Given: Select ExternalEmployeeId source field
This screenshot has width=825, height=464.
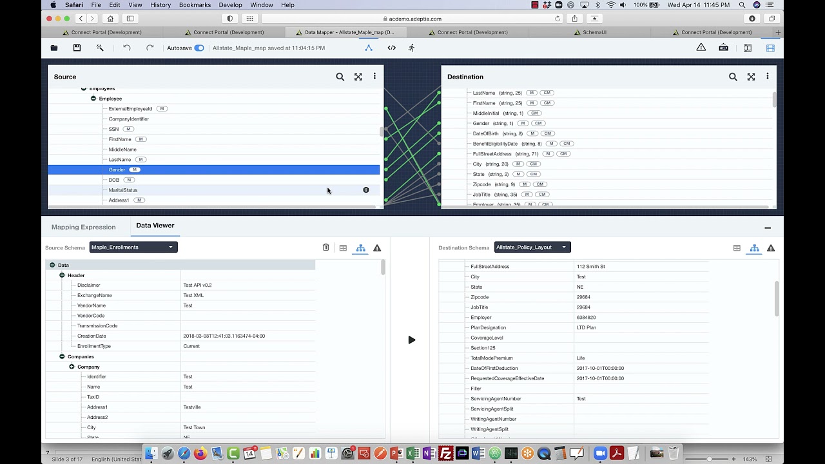Looking at the screenshot, I should (x=130, y=109).
